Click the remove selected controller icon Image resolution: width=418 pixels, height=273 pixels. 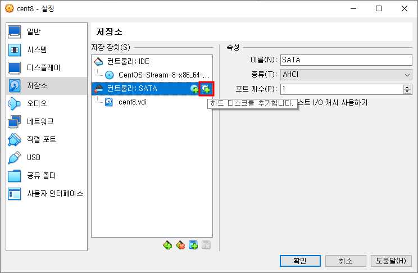(x=180, y=245)
